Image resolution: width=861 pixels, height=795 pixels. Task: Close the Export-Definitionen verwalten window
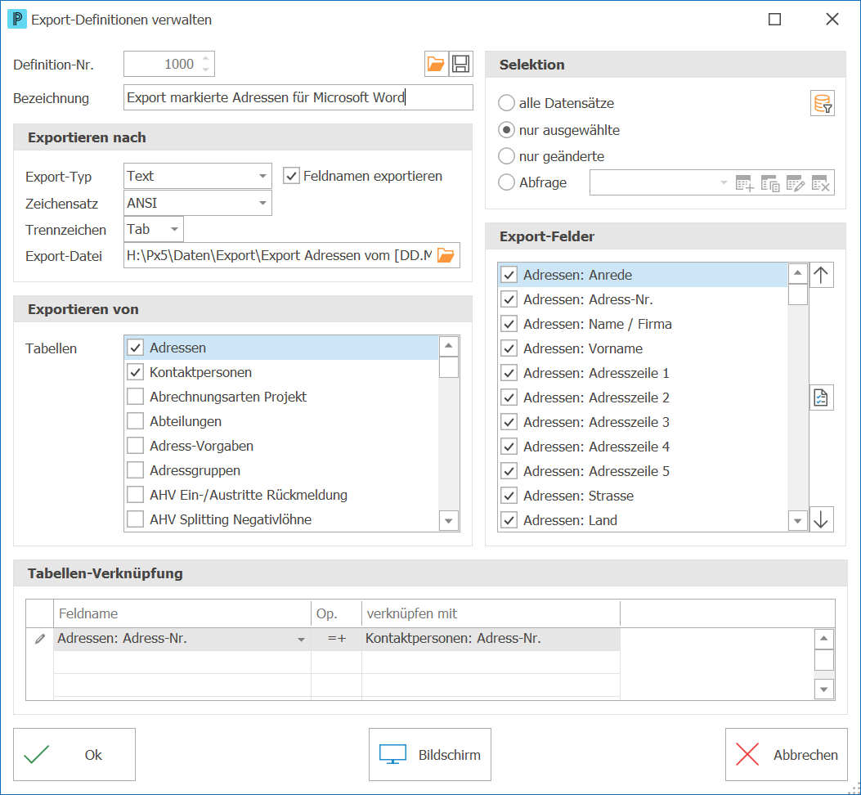pos(832,20)
